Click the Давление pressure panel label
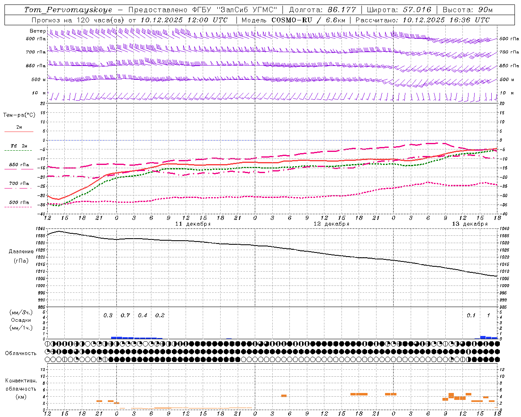This screenshot has width=521, height=417. tap(21, 252)
